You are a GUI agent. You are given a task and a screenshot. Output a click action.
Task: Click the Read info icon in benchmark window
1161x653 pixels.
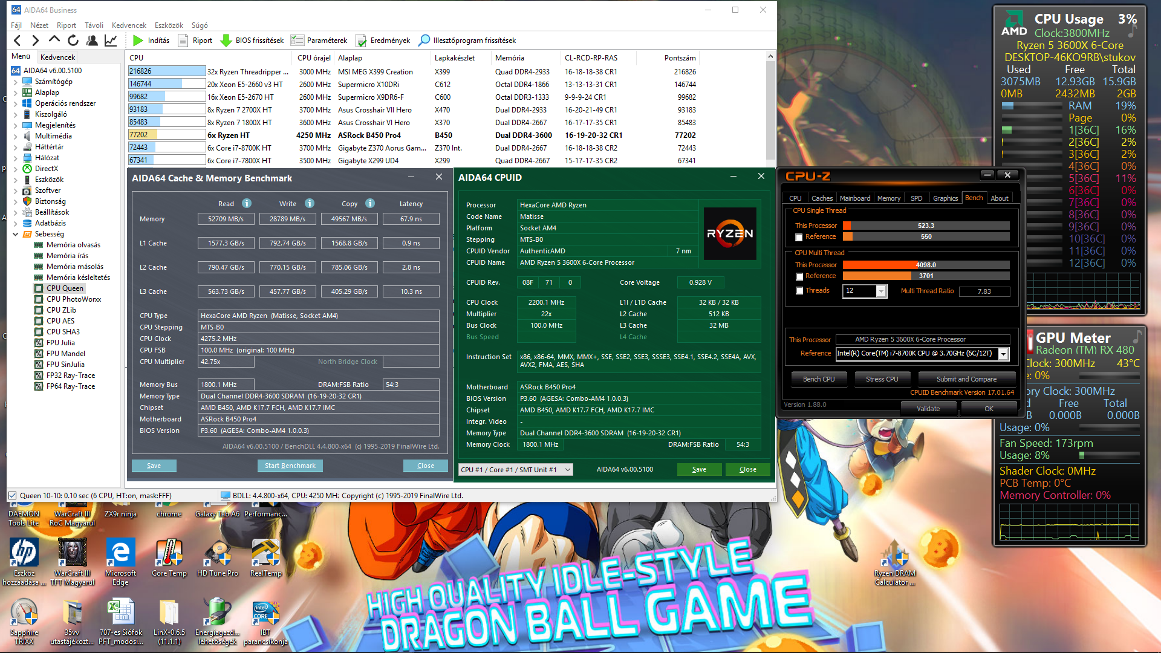point(247,203)
